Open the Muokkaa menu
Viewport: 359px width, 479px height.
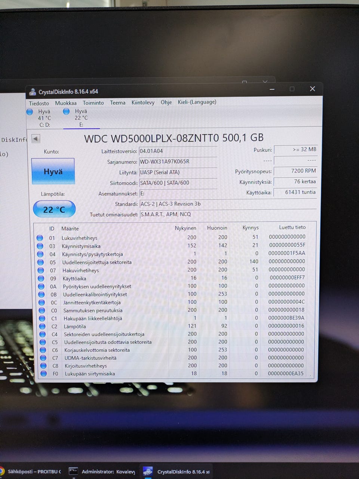(x=66, y=103)
